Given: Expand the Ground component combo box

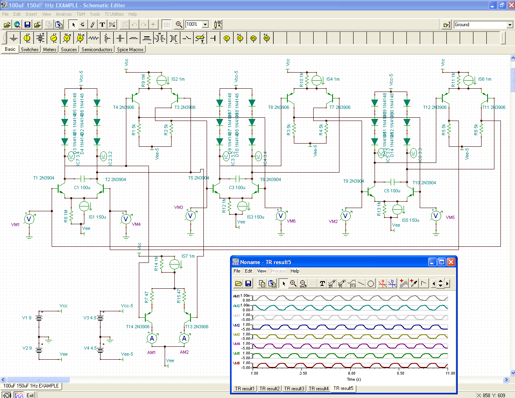Looking at the screenshot, I should pyautogui.click(x=510, y=25).
